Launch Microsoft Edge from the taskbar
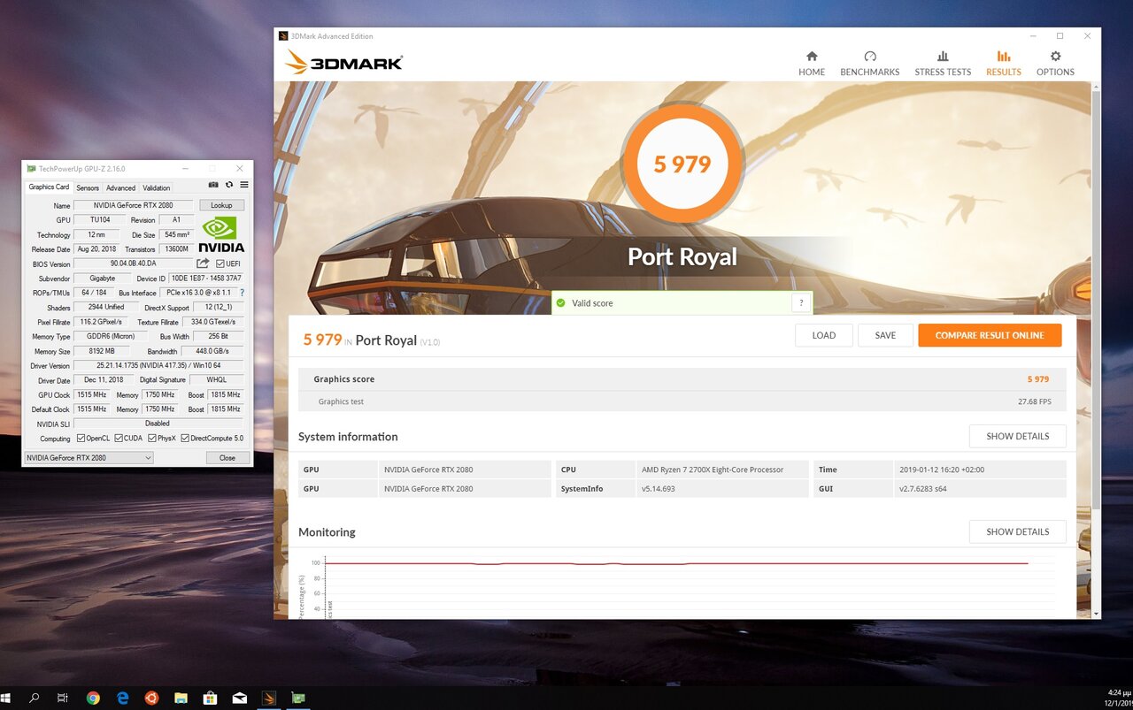Viewport: 1133px width, 710px height. 122,698
